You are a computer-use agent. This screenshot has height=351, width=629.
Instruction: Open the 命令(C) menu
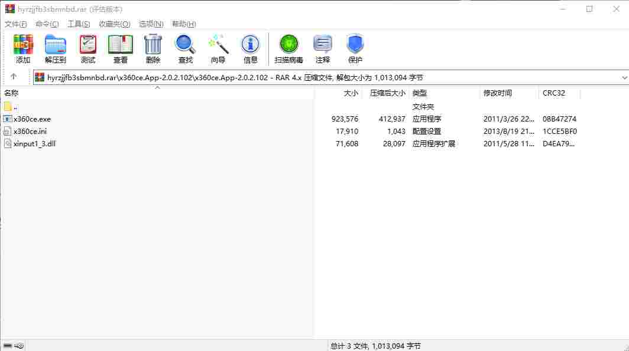point(47,24)
